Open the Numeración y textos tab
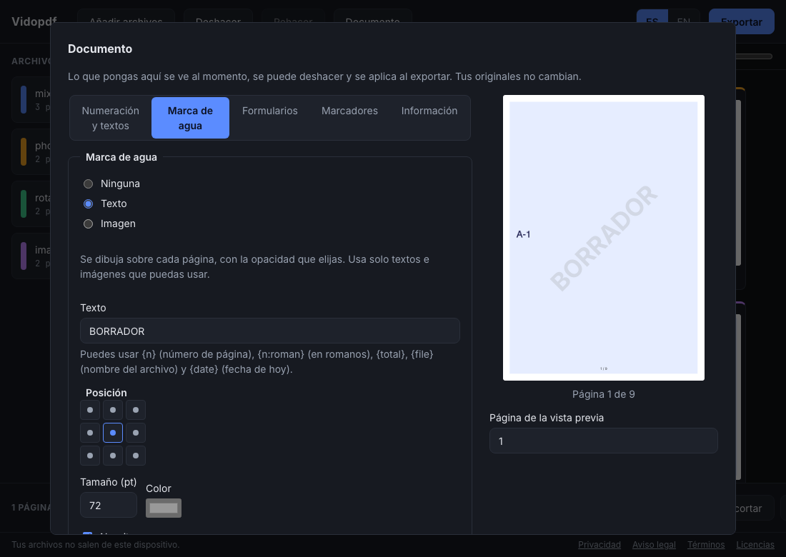 [x=110, y=118]
